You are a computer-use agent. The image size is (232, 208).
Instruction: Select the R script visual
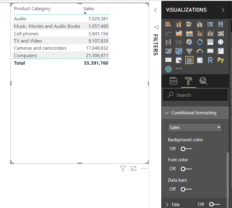pos(210,60)
